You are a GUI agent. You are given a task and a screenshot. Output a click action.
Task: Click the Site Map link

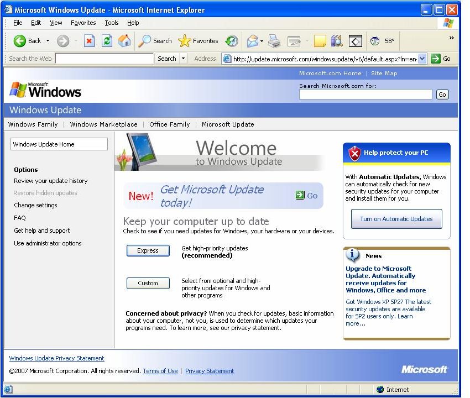[384, 73]
